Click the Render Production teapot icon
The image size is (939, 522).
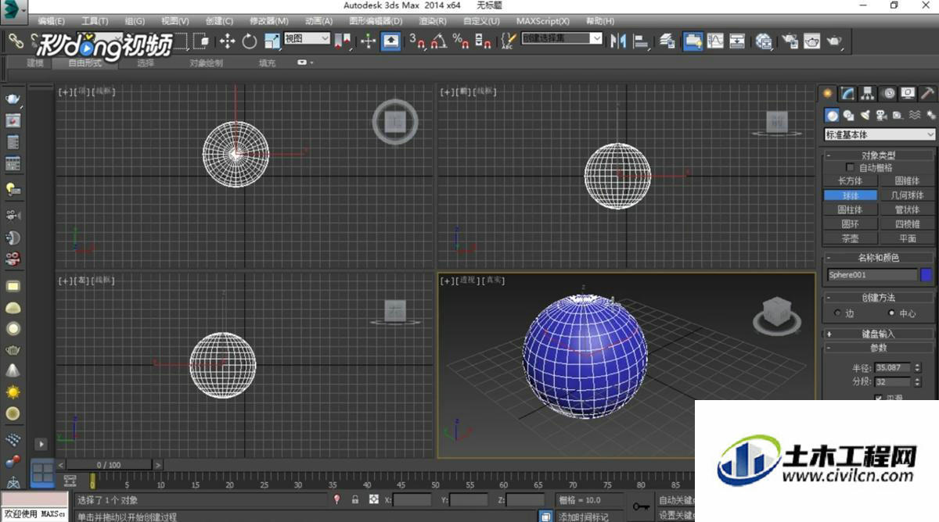tap(835, 41)
